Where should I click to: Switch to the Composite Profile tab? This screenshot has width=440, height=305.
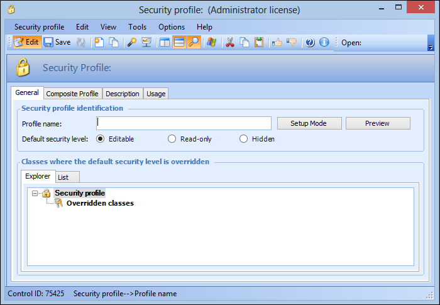(x=72, y=94)
